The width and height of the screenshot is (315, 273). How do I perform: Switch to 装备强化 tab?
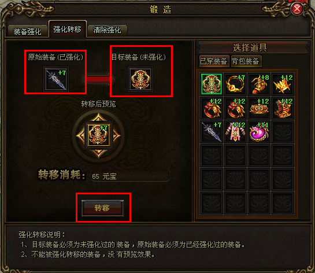pos(28,31)
